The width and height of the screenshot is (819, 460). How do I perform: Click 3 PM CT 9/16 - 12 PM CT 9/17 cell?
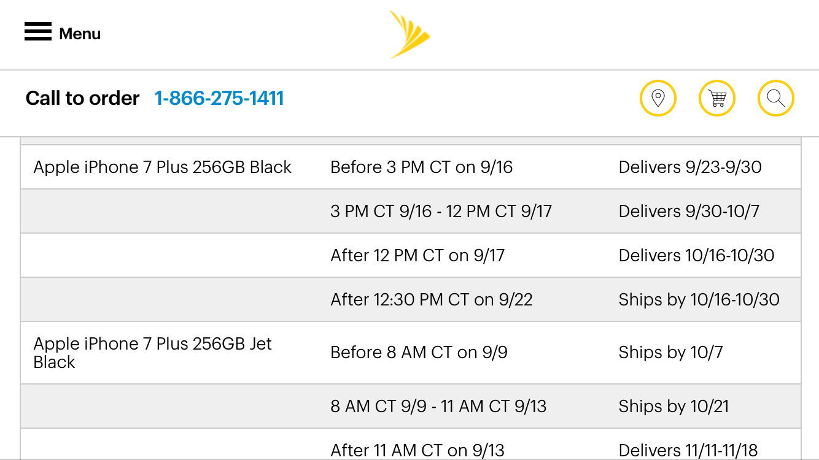[441, 211]
